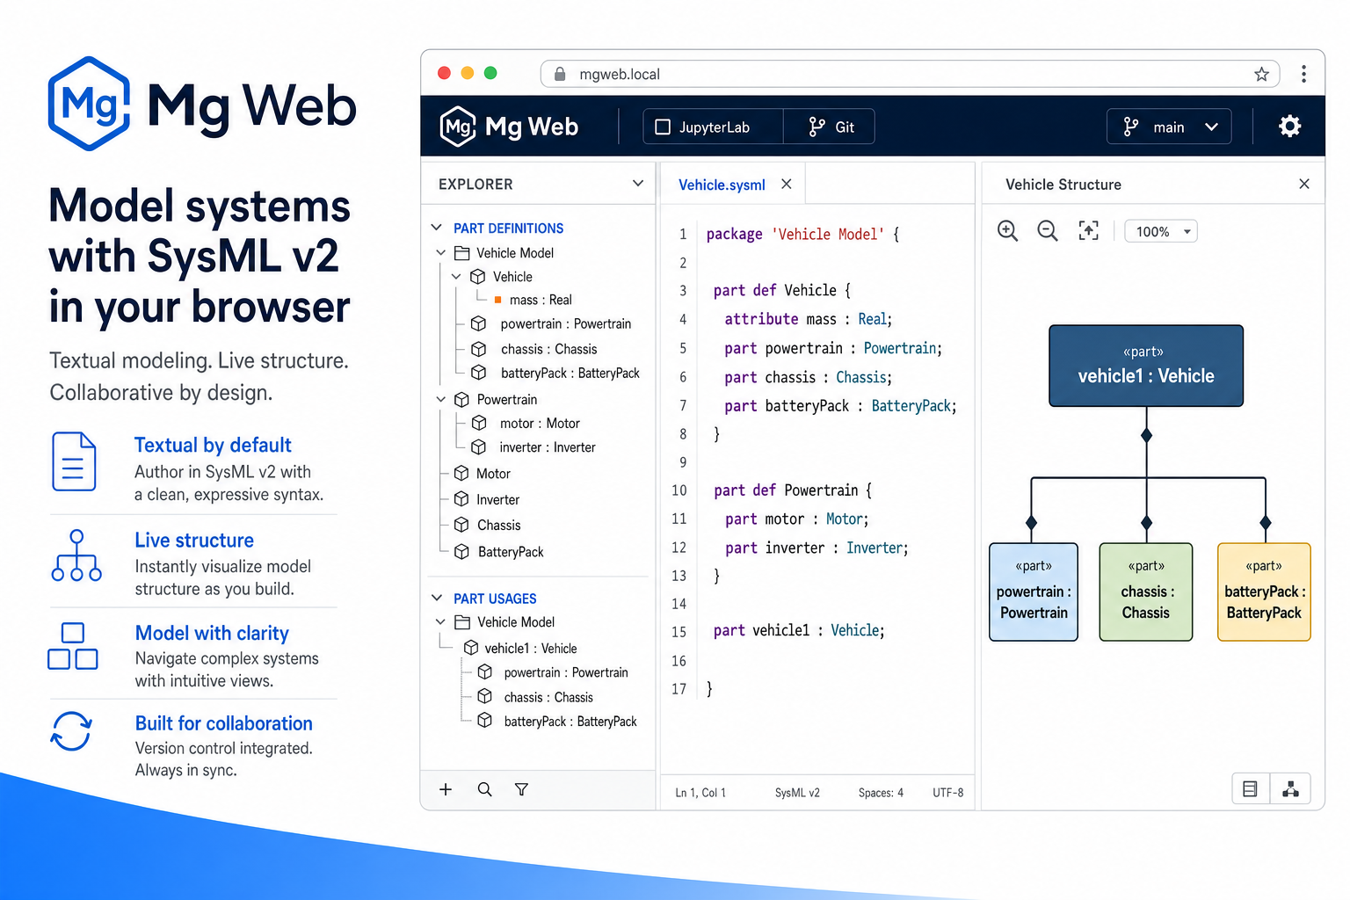The height and width of the screenshot is (900, 1350).
Task: Click the explorer filter funnel icon
Action: click(x=521, y=789)
